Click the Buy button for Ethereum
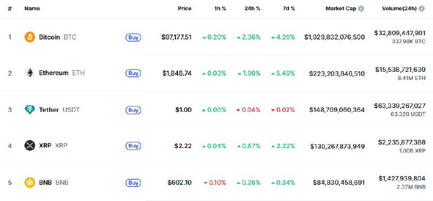433x201 pixels. [133, 73]
